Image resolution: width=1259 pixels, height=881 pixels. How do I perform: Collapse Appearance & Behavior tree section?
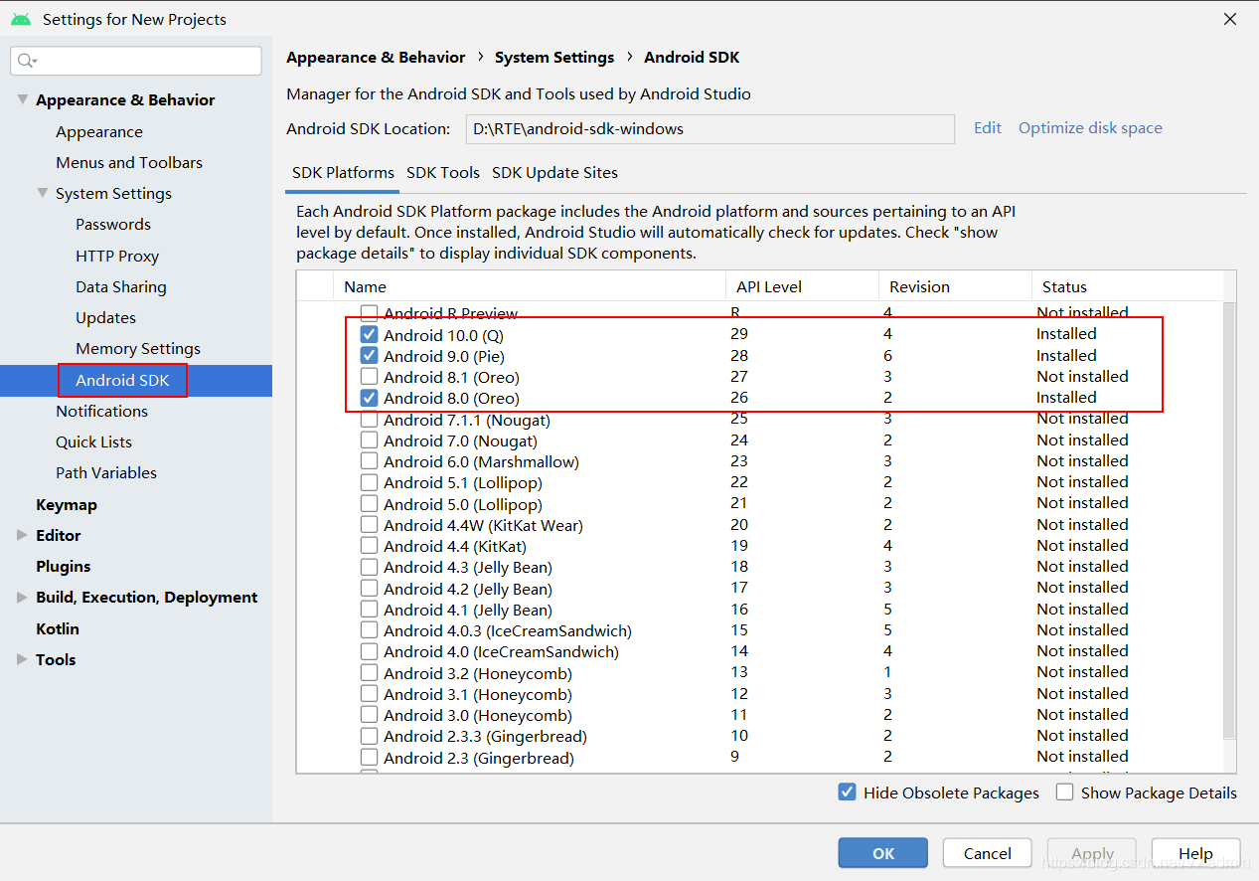point(22,99)
